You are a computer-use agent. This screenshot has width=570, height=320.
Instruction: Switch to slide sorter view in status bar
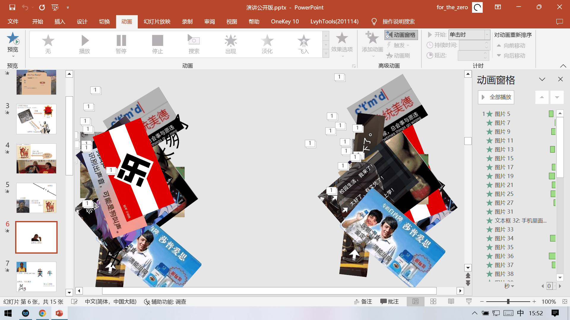pos(433,302)
